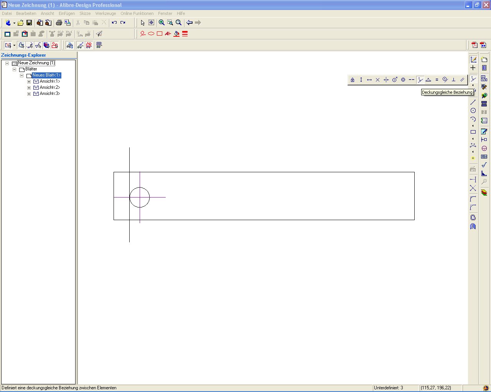The image size is (491, 392).
Task: Expand flyout arrow below the arc tool
Action: point(473,126)
